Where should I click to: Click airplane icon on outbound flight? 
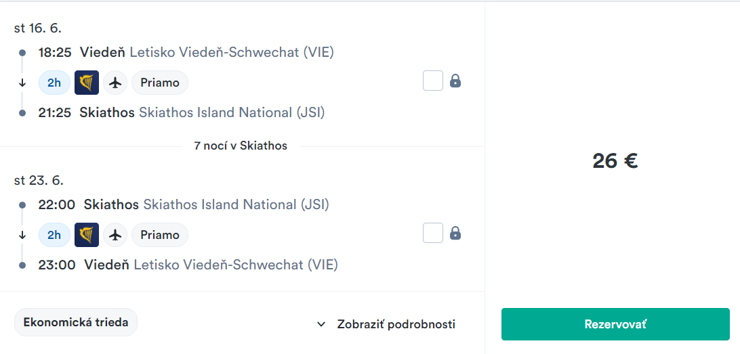click(116, 83)
